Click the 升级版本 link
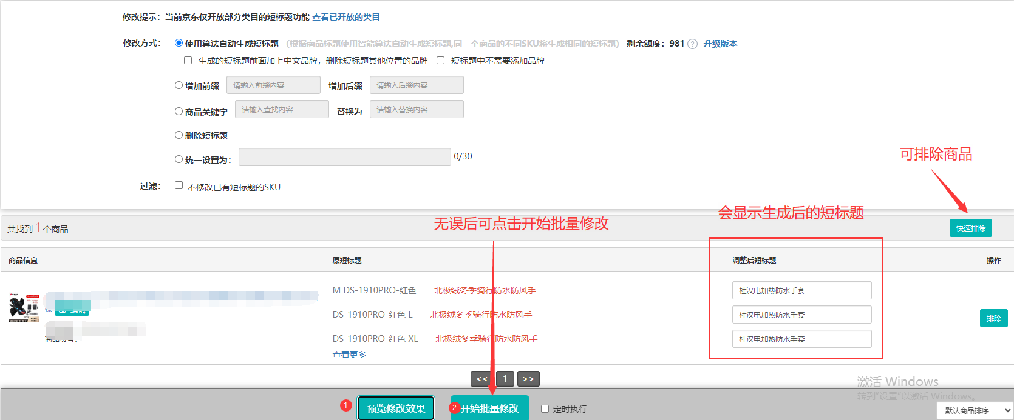The image size is (1014, 420). coord(720,44)
